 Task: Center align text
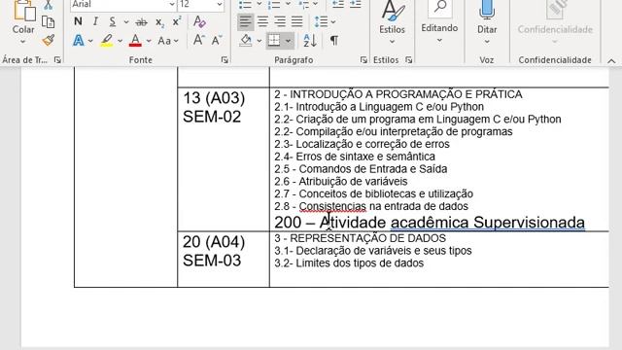click(x=262, y=21)
